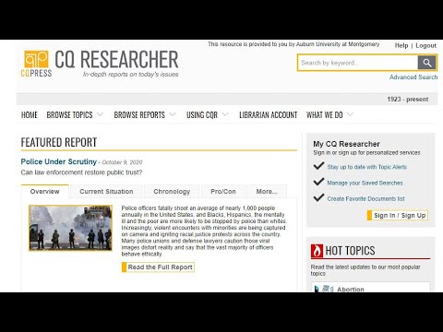Click the Logout link
Image resolution: width=443 pixels, height=332 pixels.
[426, 45]
